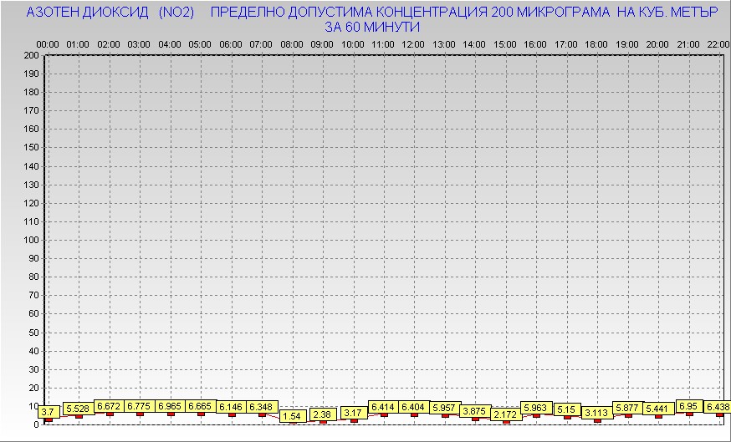
Task: Click the 22:00 time axis label
Action: pyautogui.click(x=718, y=44)
